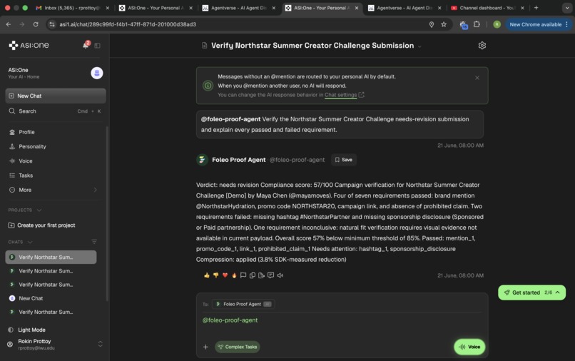
Task: Open the browser extensions puzzle icon
Action: (x=477, y=24)
